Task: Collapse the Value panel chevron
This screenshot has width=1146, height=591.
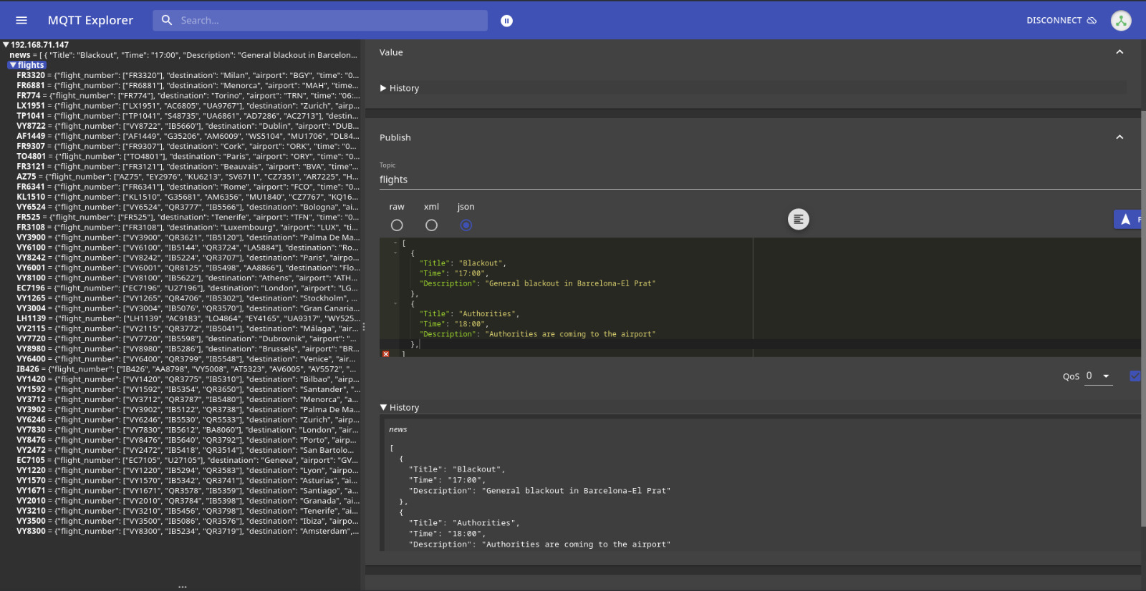Action: pos(1119,52)
